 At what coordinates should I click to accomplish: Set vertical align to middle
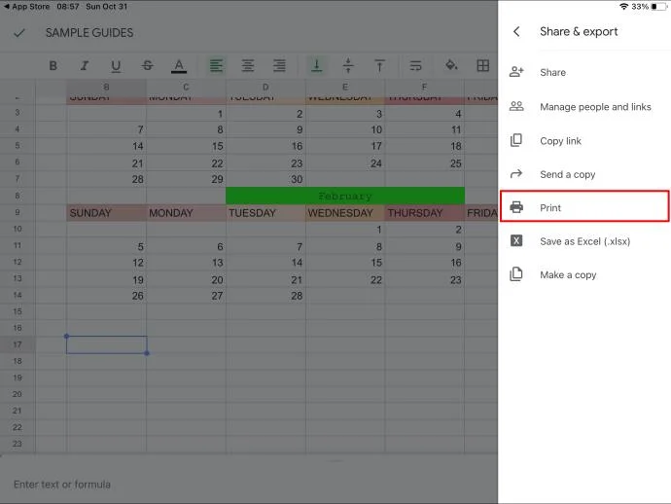[348, 65]
